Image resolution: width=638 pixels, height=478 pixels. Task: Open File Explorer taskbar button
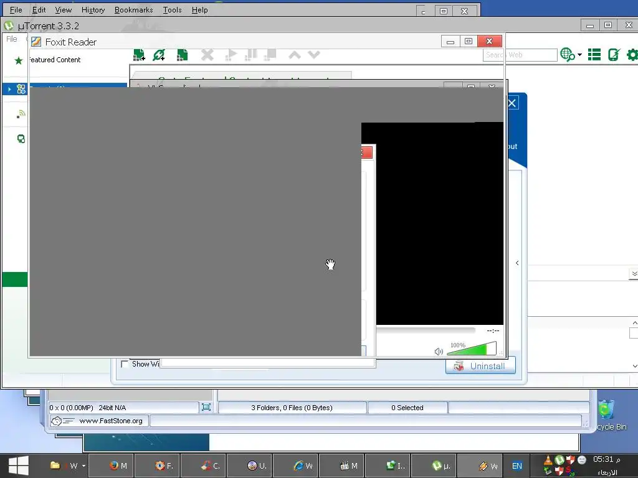coord(64,466)
